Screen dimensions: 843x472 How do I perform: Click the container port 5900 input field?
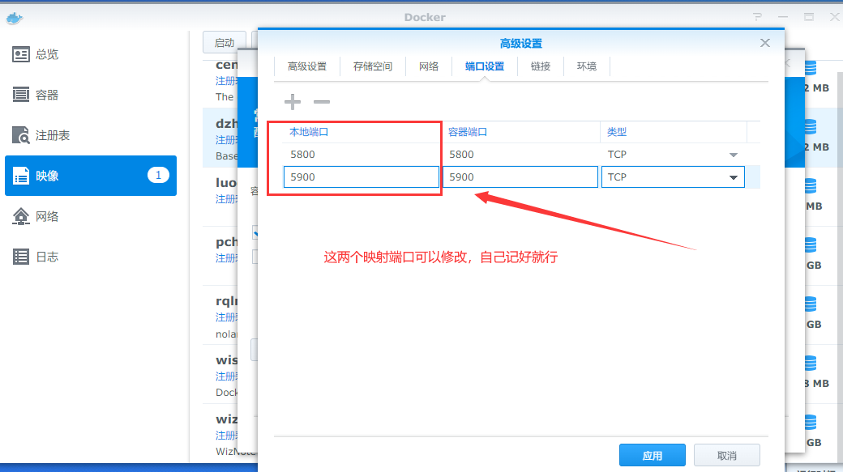pos(520,177)
